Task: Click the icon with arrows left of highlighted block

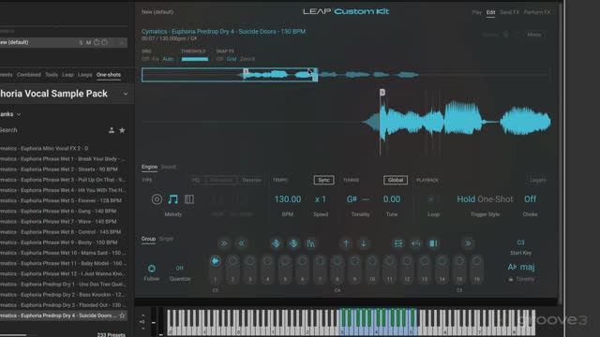Action: 415,243
